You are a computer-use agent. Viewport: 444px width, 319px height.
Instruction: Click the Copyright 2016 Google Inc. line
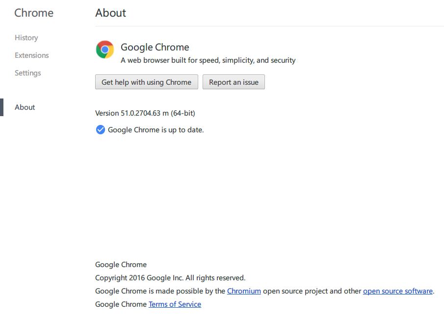point(170,278)
